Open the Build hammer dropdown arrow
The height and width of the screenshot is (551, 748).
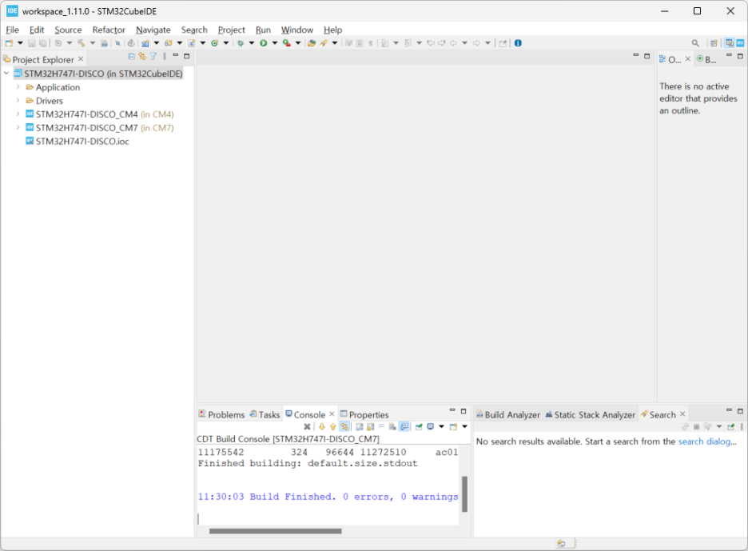pyautogui.click(x=93, y=43)
